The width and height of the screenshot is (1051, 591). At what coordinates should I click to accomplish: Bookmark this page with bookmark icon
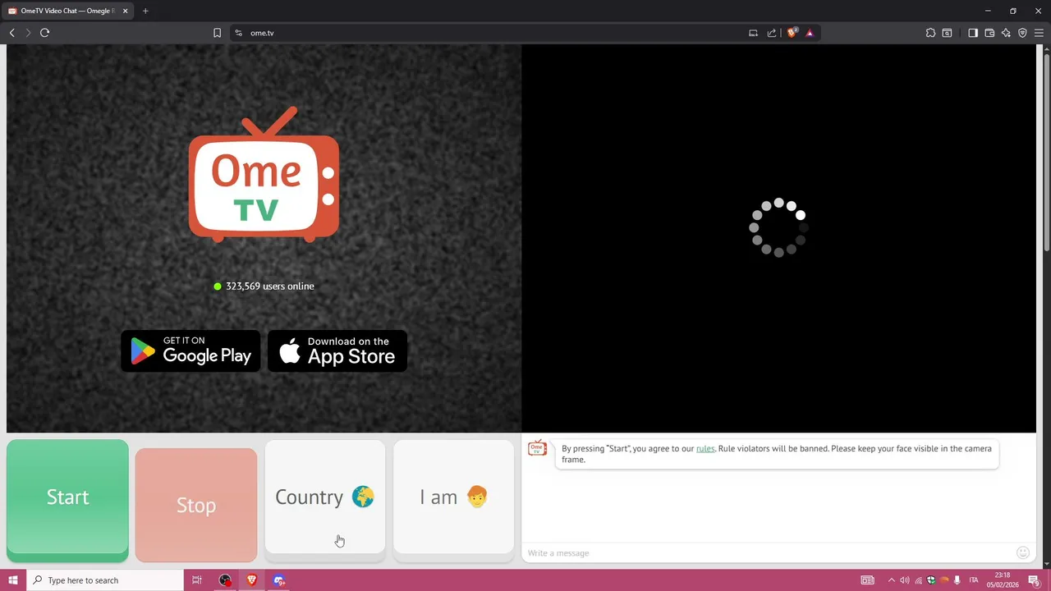(x=217, y=33)
